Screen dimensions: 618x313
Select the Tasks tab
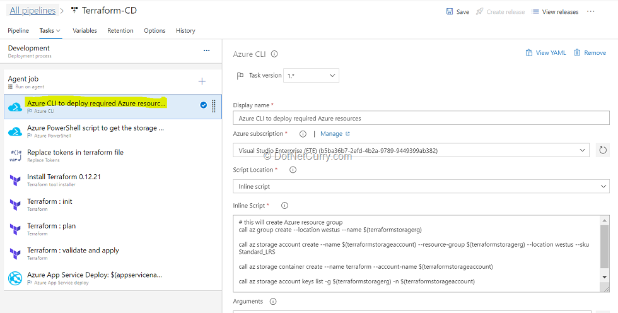click(47, 30)
